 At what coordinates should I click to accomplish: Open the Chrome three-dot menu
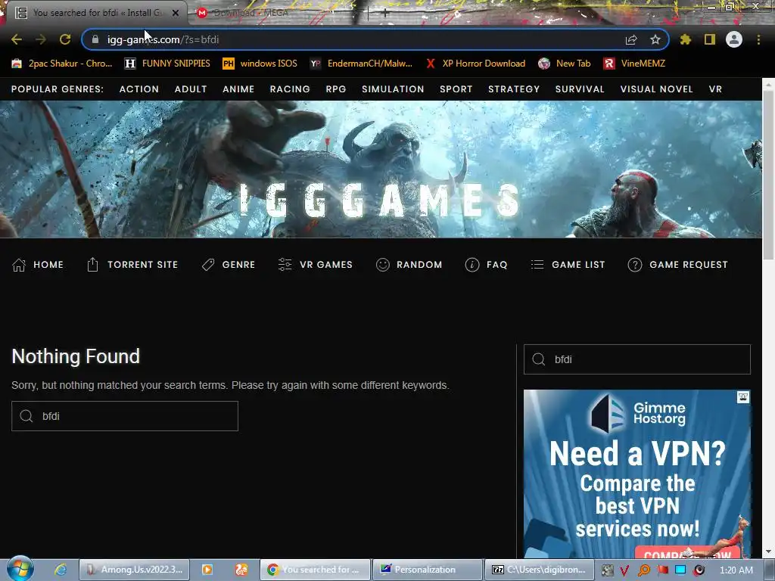point(758,39)
